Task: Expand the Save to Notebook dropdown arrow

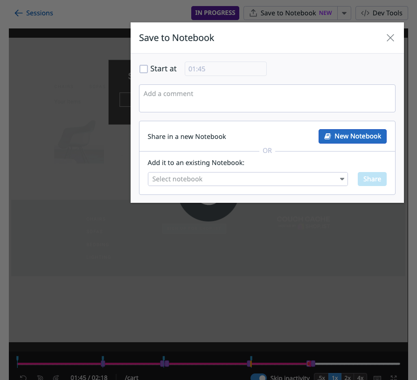Action: point(344,13)
